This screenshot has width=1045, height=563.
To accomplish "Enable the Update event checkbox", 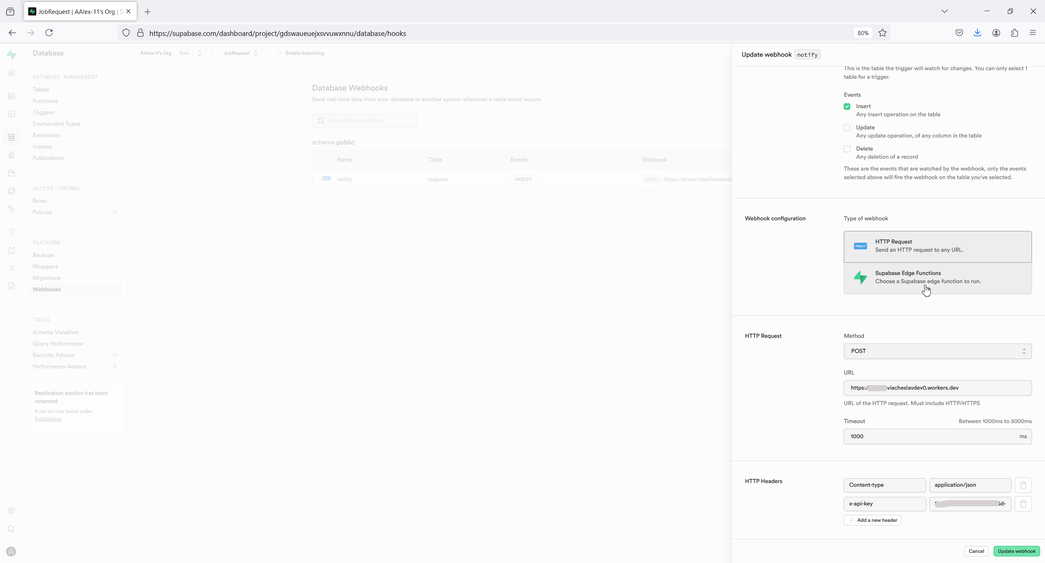I will [x=847, y=128].
